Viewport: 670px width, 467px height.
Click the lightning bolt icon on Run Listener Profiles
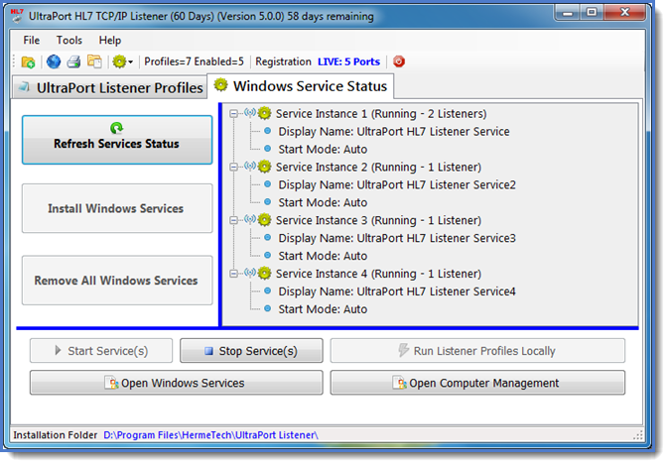403,350
